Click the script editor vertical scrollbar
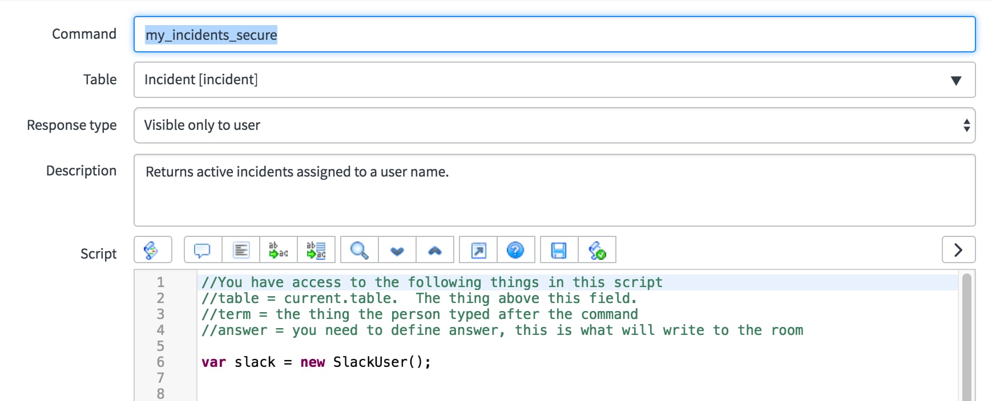 966,337
